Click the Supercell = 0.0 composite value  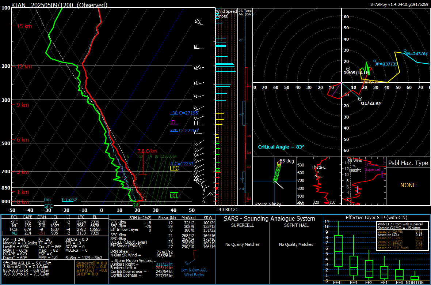pos(91,263)
